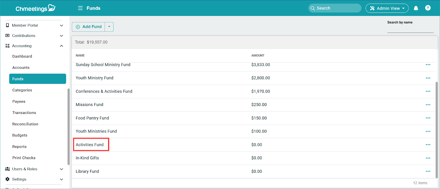440x189 pixels.
Task: Expand the Users & Roles section
Action: click(61, 169)
